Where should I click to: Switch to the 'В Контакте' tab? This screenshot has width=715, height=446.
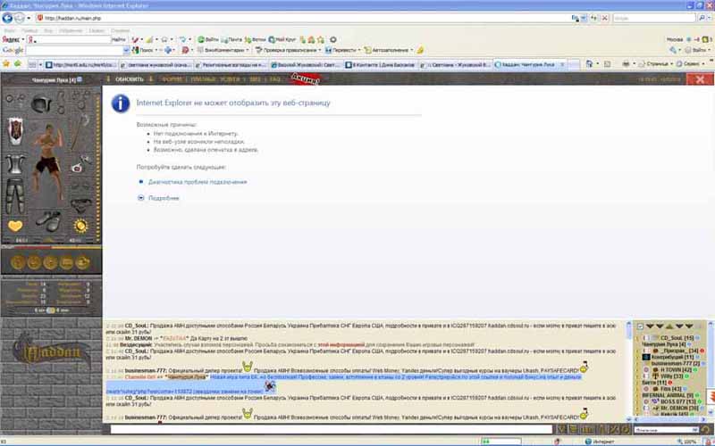point(382,64)
